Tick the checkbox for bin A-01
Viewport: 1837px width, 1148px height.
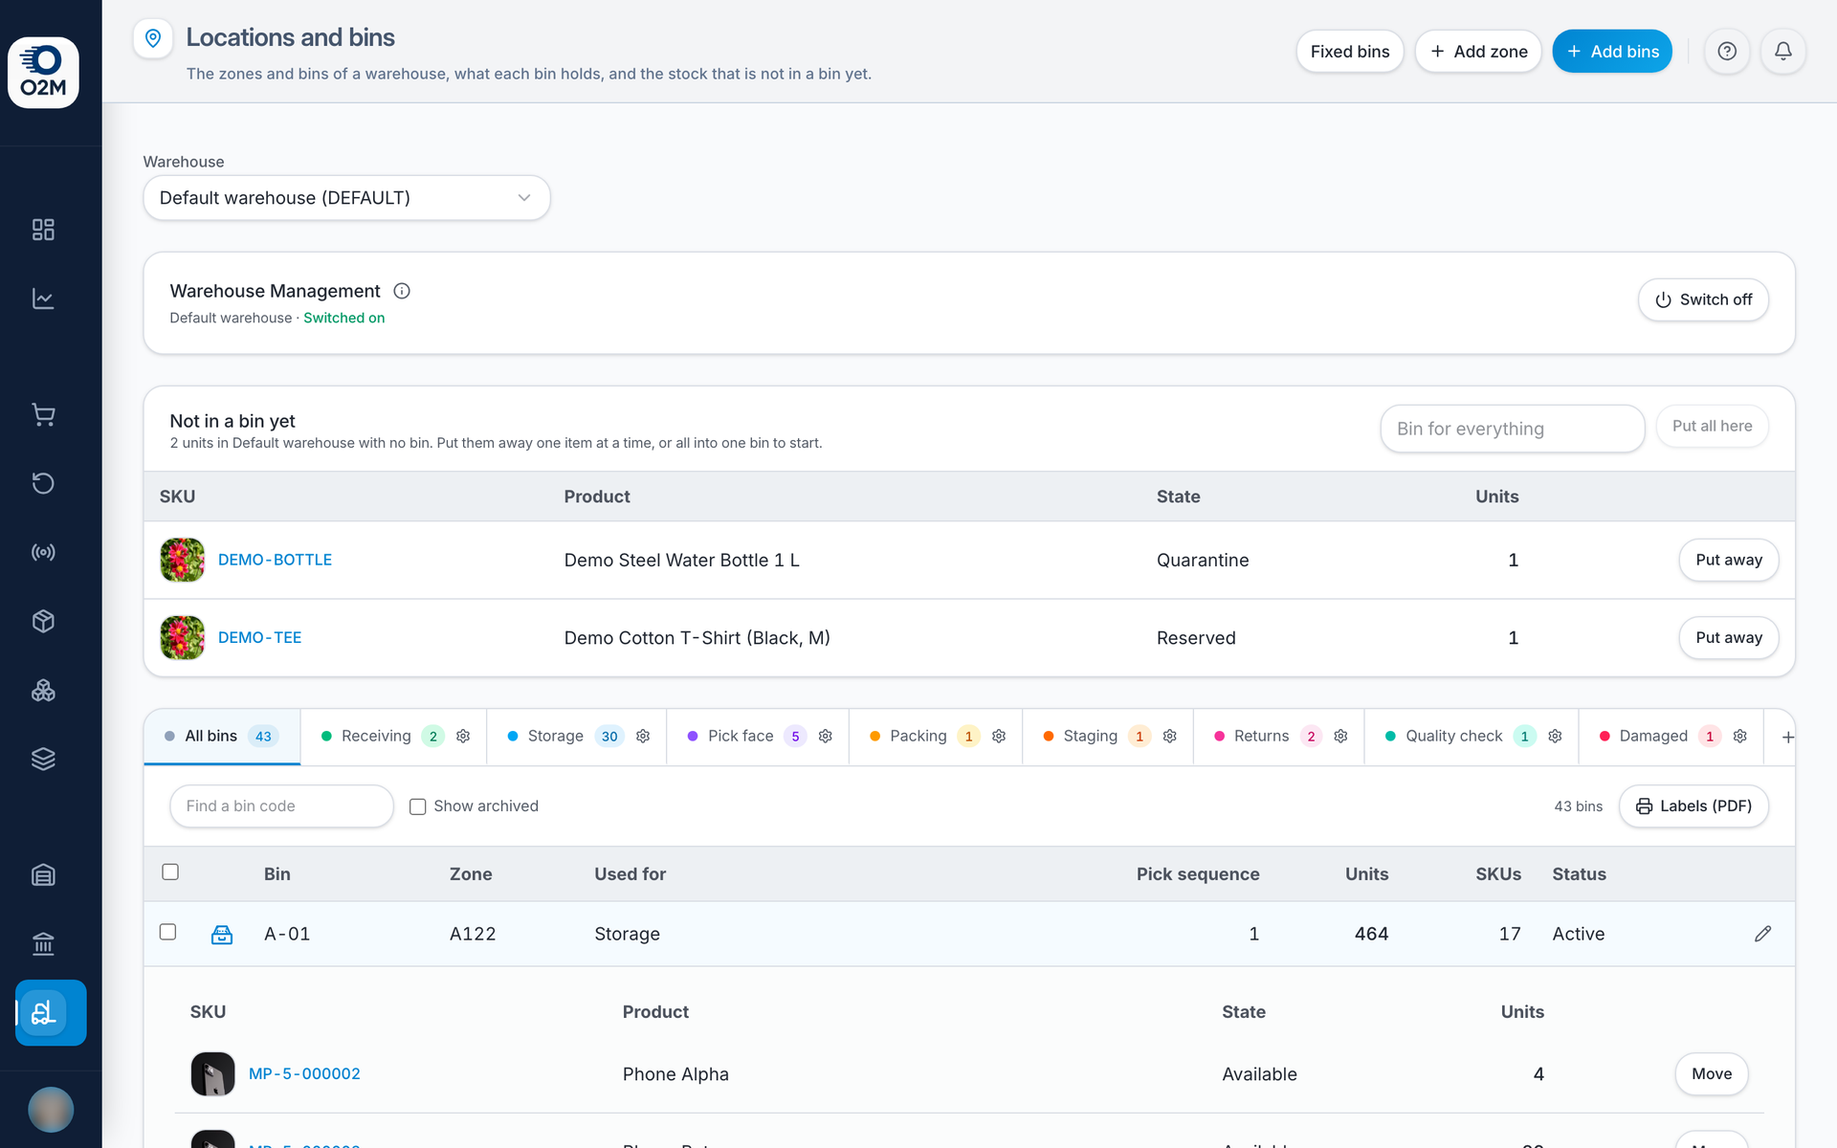(167, 932)
